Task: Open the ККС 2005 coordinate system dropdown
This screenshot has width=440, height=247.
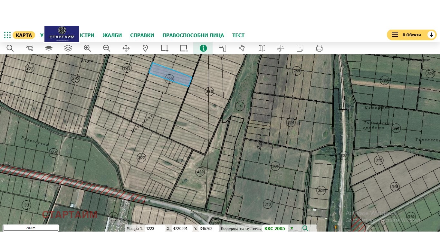Action: 292,228
